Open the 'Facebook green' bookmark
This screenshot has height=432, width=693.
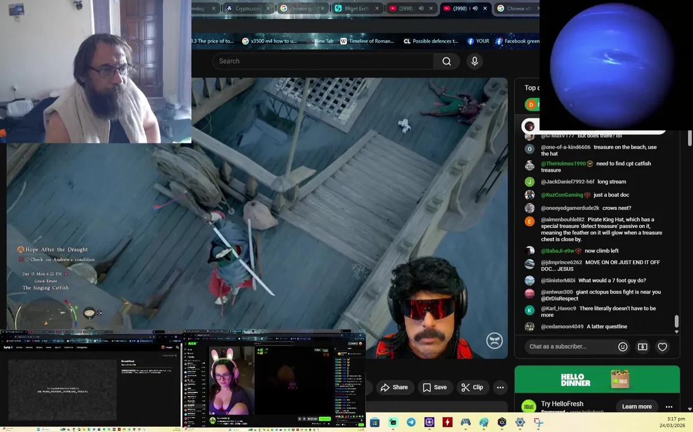[518, 41]
